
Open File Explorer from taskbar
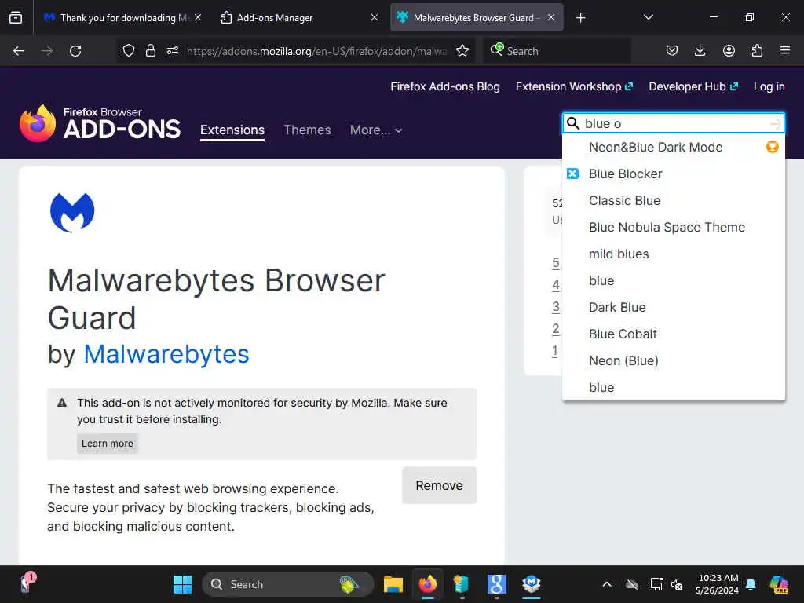click(x=393, y=584)
